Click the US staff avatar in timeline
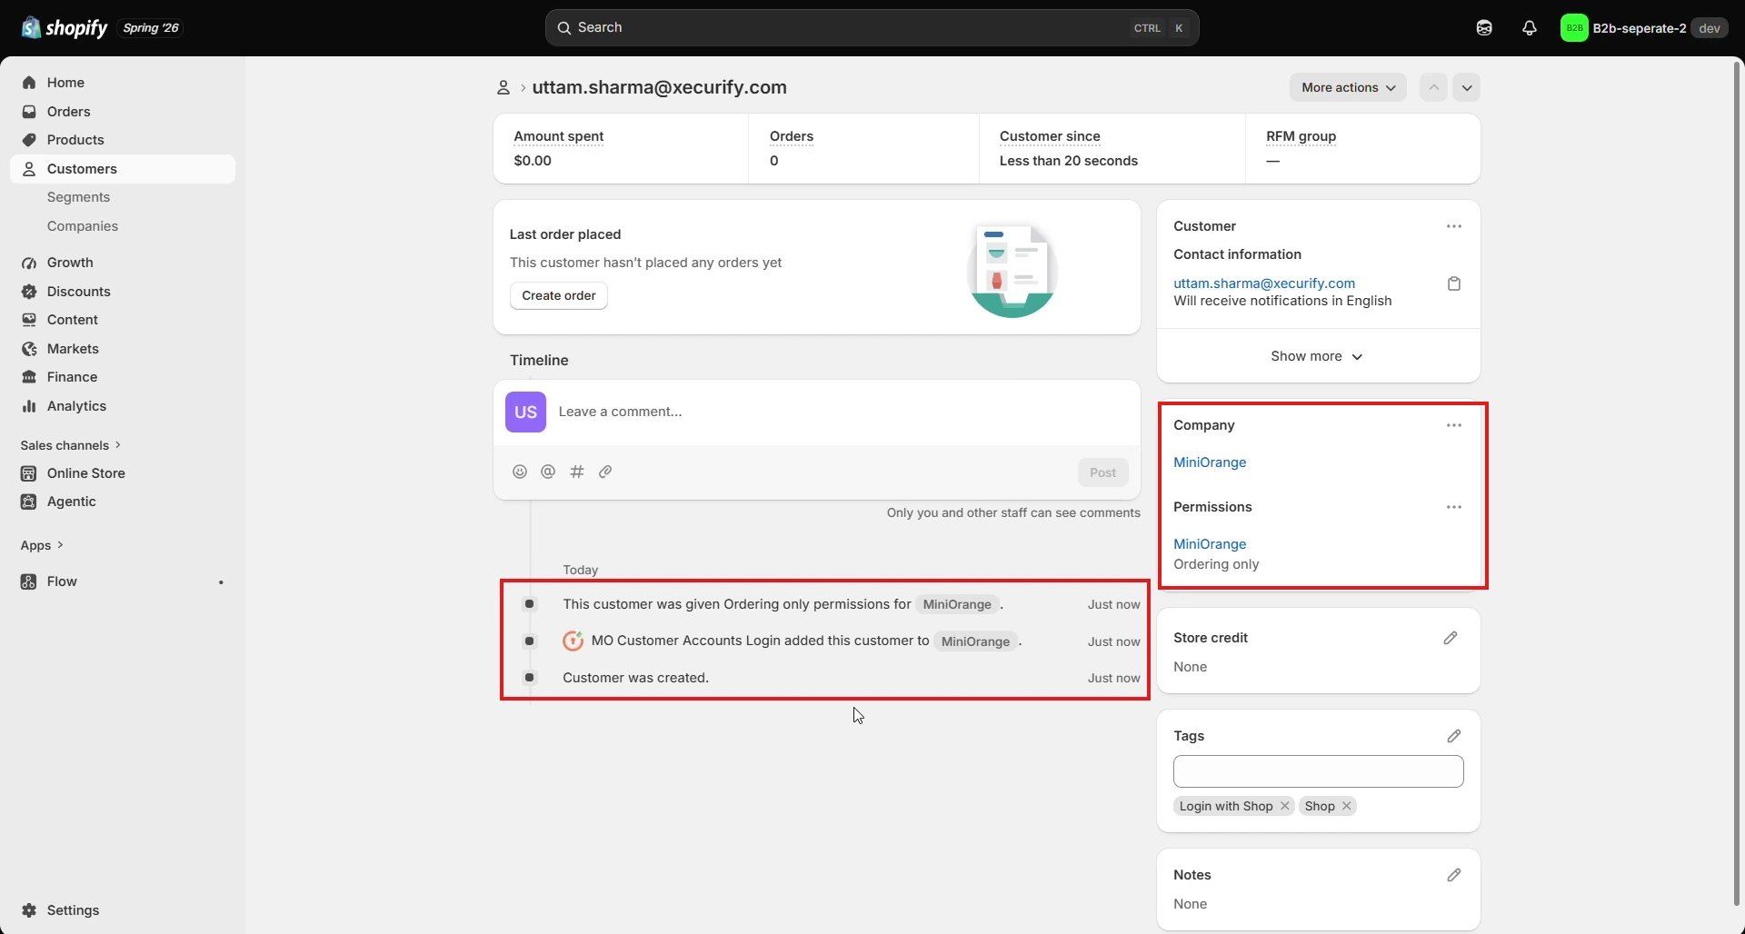This screenshot has width=1745, height=934. [525, 412]
